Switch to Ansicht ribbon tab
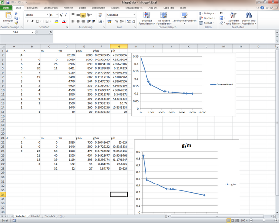The width and height of the screenshot is (279, 223). (x=115, y=8)
